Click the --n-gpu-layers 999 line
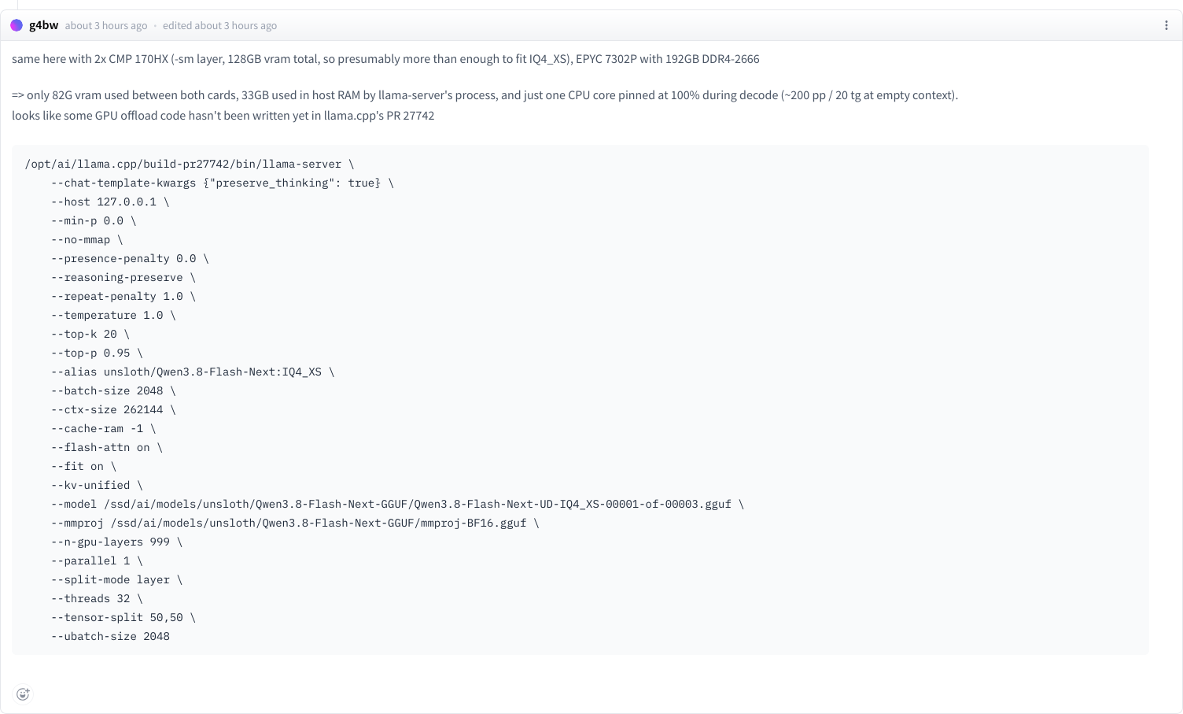This screenshot has height=714, width=1183. click(116, 542)
